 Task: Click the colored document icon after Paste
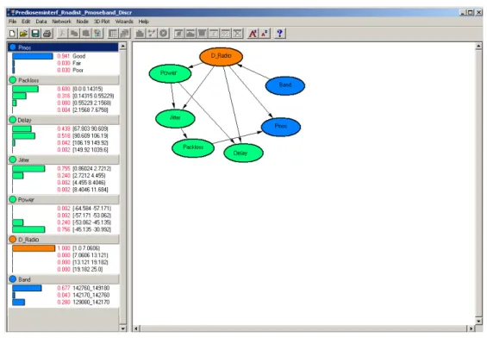[x=98, y=34]
